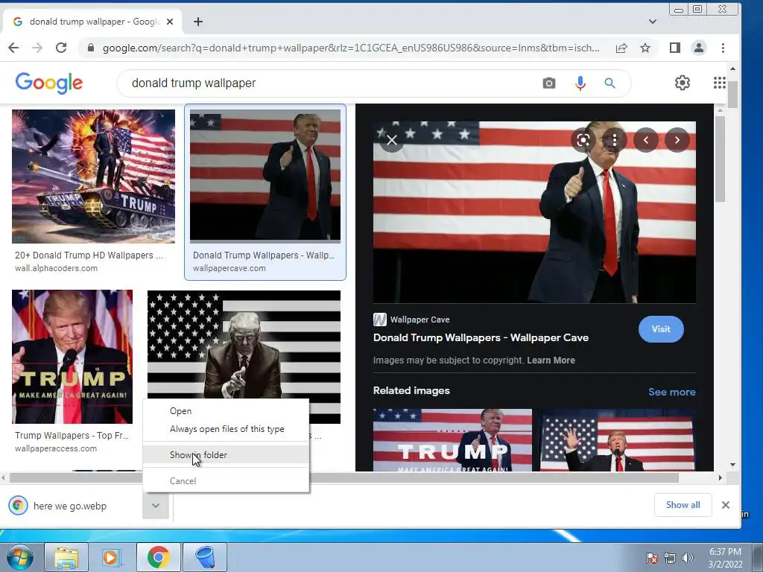Click Donald Trump Wallpapers - Wallpaper Cave title

coord(481,337)
